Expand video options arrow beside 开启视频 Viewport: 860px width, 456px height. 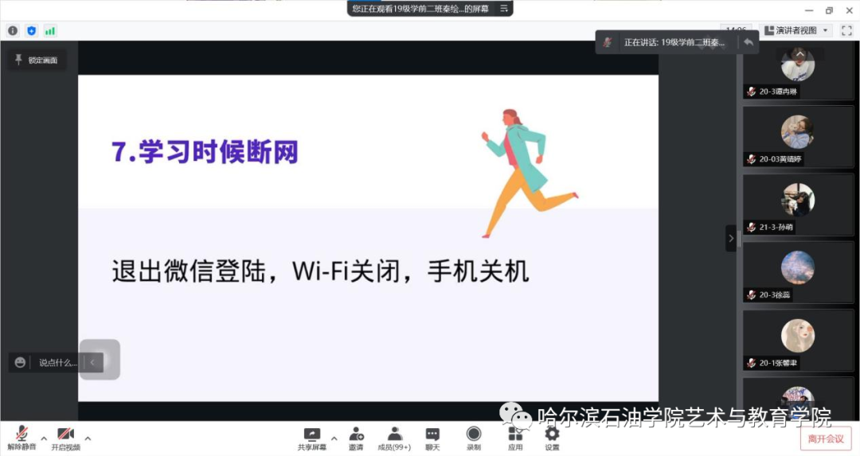click(x=88, y=438)
